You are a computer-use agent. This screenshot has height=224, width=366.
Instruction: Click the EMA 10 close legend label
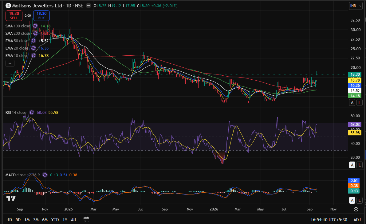pyautogui.click(x=17, y=55)
